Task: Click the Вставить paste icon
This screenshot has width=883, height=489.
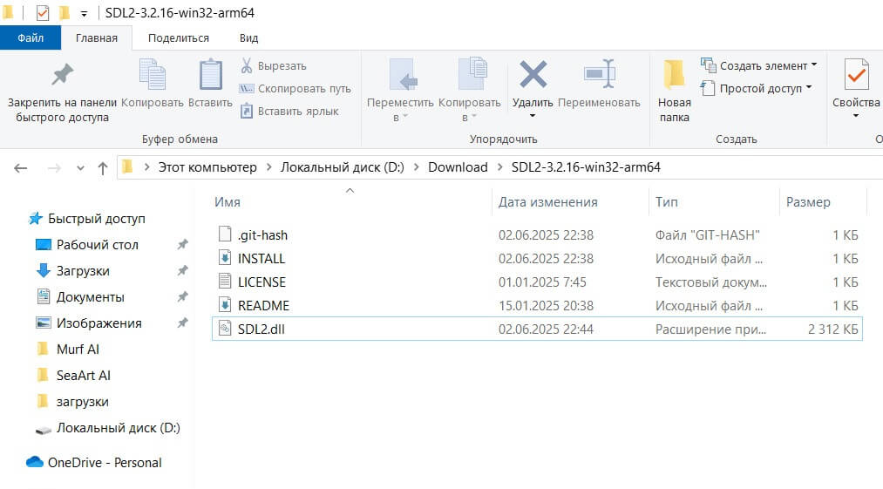Action: click(210, 74)
